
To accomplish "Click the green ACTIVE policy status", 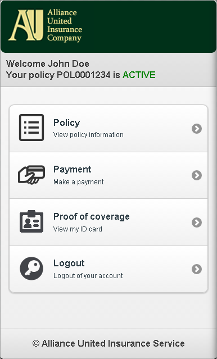I will coord(139,75).
